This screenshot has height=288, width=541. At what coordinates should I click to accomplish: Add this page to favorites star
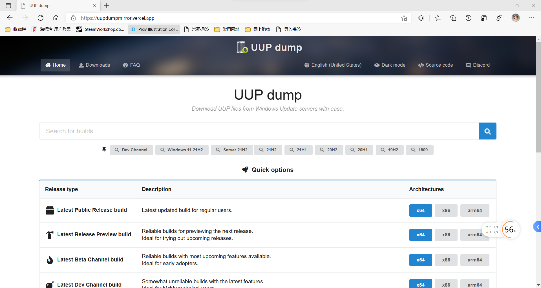point(404,18)
